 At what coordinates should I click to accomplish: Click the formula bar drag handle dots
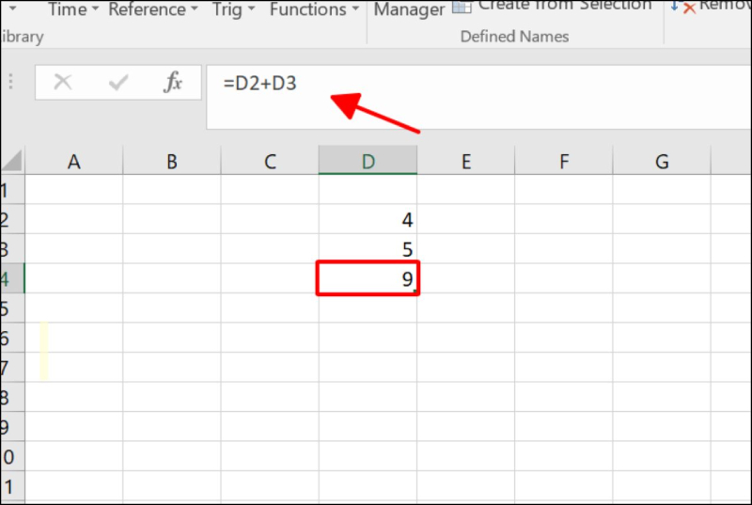(x=10, y=82)
